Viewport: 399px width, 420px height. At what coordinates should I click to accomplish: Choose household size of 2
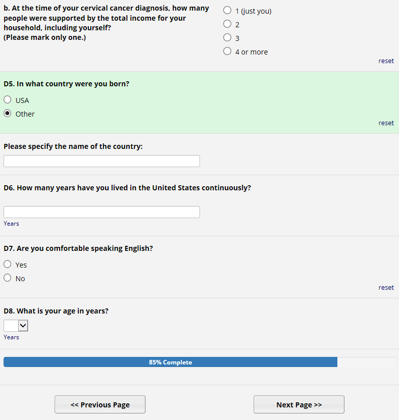click(x=227, y=24)
